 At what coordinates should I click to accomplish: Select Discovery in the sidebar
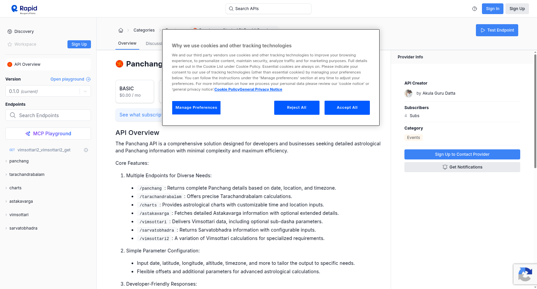(24, 32)
